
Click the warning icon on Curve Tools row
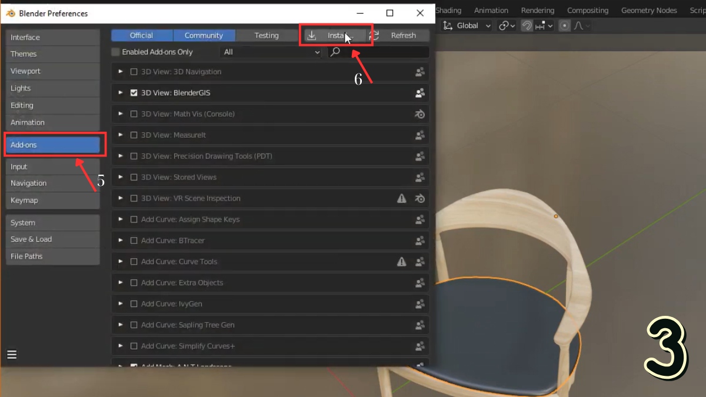(x=402, y=262)
